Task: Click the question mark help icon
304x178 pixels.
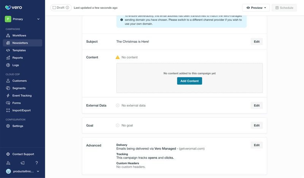Action: point(36,163)
